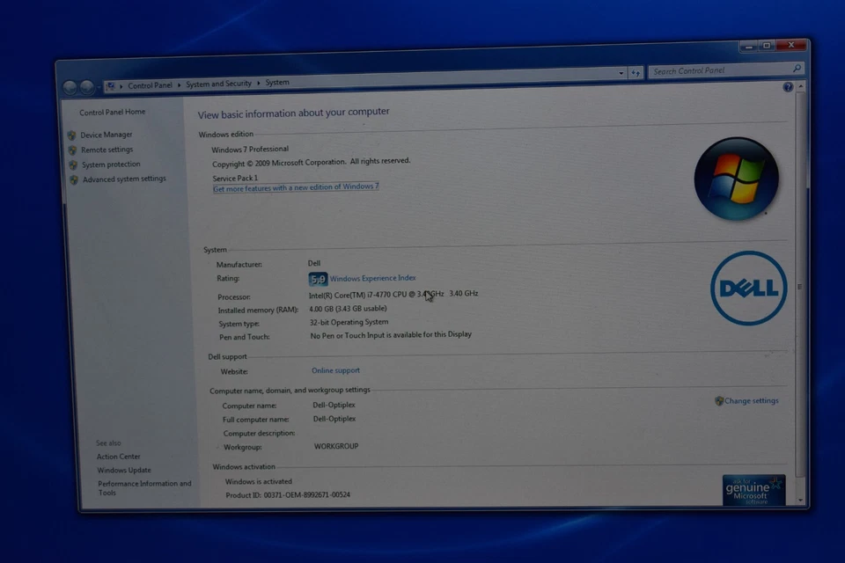
Task: Click the Windows 7 logo orb
Action: (736, 179)
